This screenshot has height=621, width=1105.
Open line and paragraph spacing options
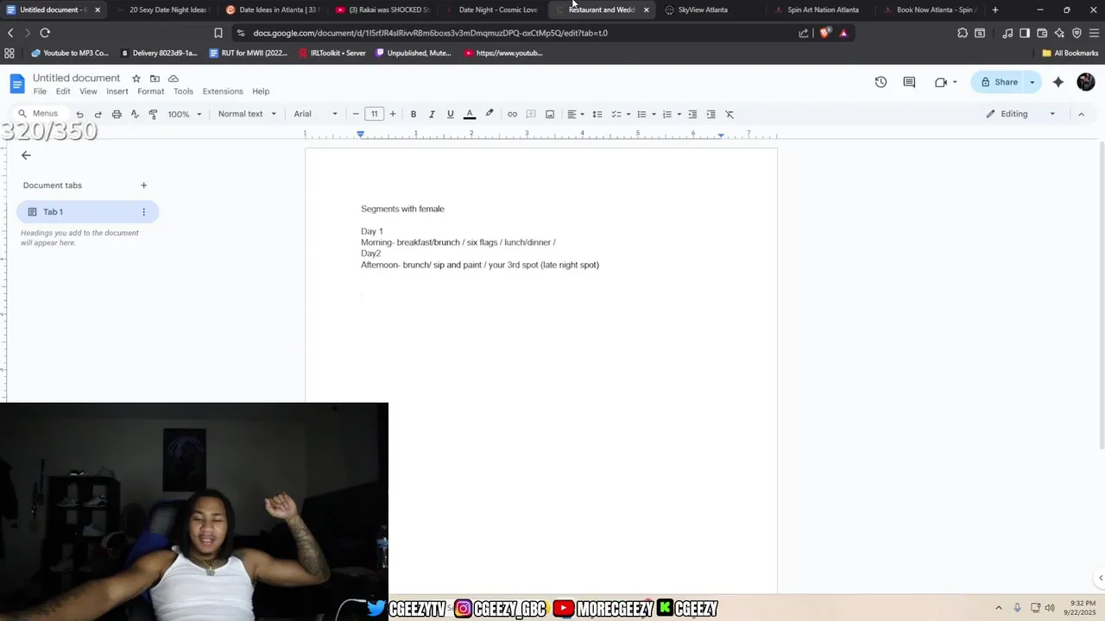[597, 114]
